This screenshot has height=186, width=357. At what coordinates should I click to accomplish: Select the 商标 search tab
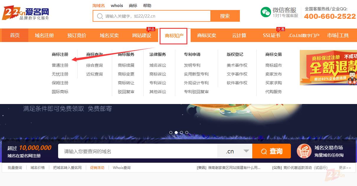[x=133, y=6]
